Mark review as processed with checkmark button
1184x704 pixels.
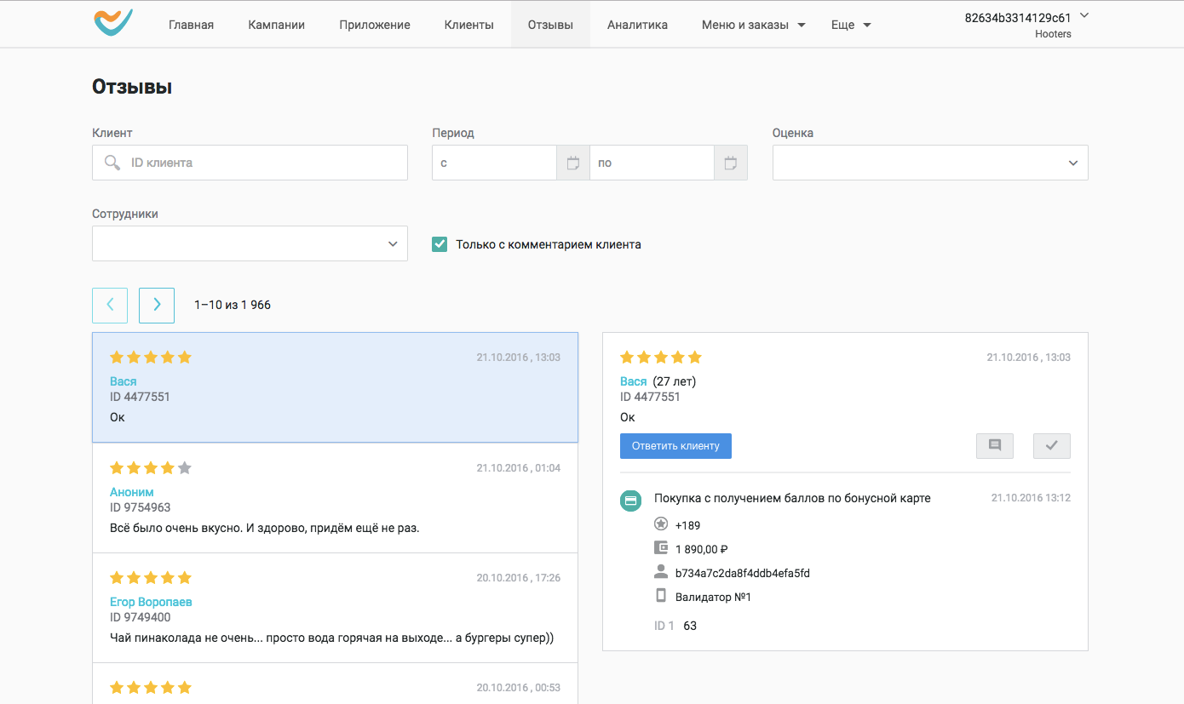(1052, 445)
